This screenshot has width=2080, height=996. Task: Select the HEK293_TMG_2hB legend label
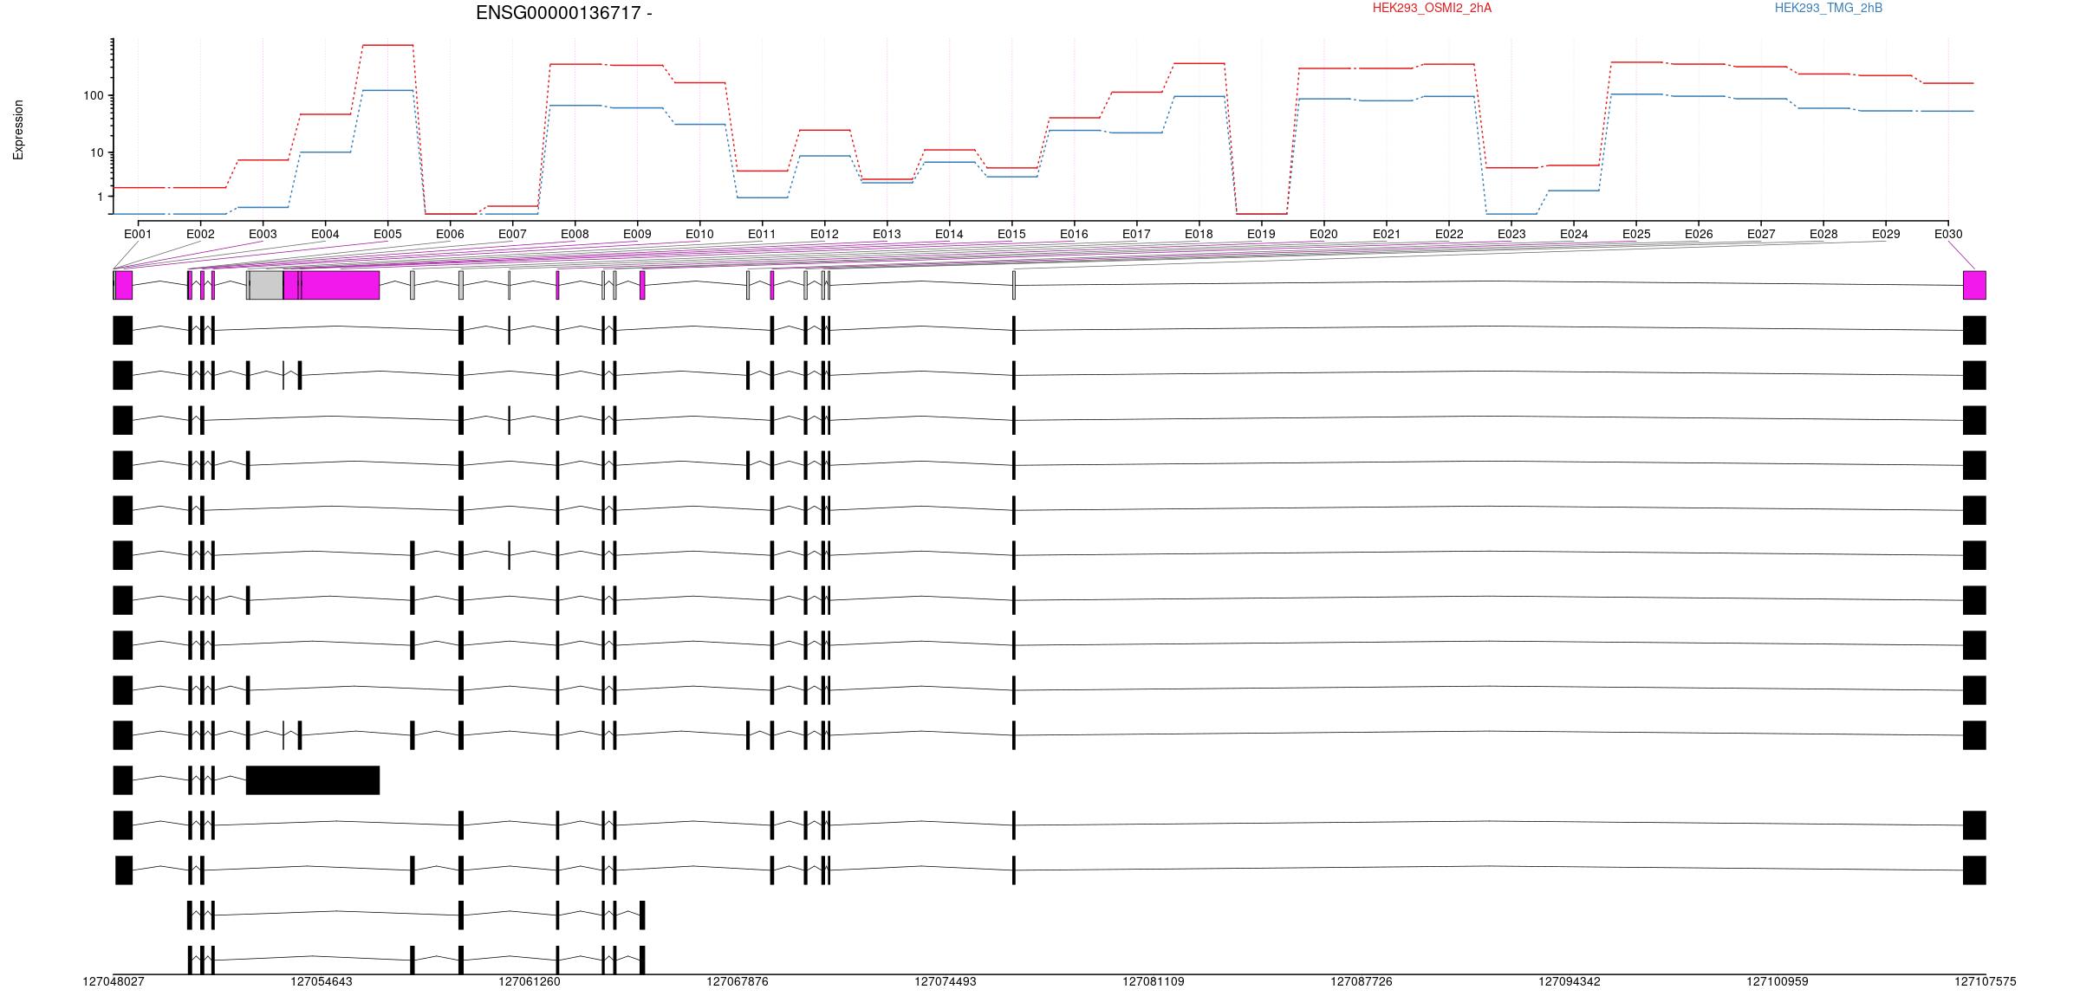(1828, 8)
